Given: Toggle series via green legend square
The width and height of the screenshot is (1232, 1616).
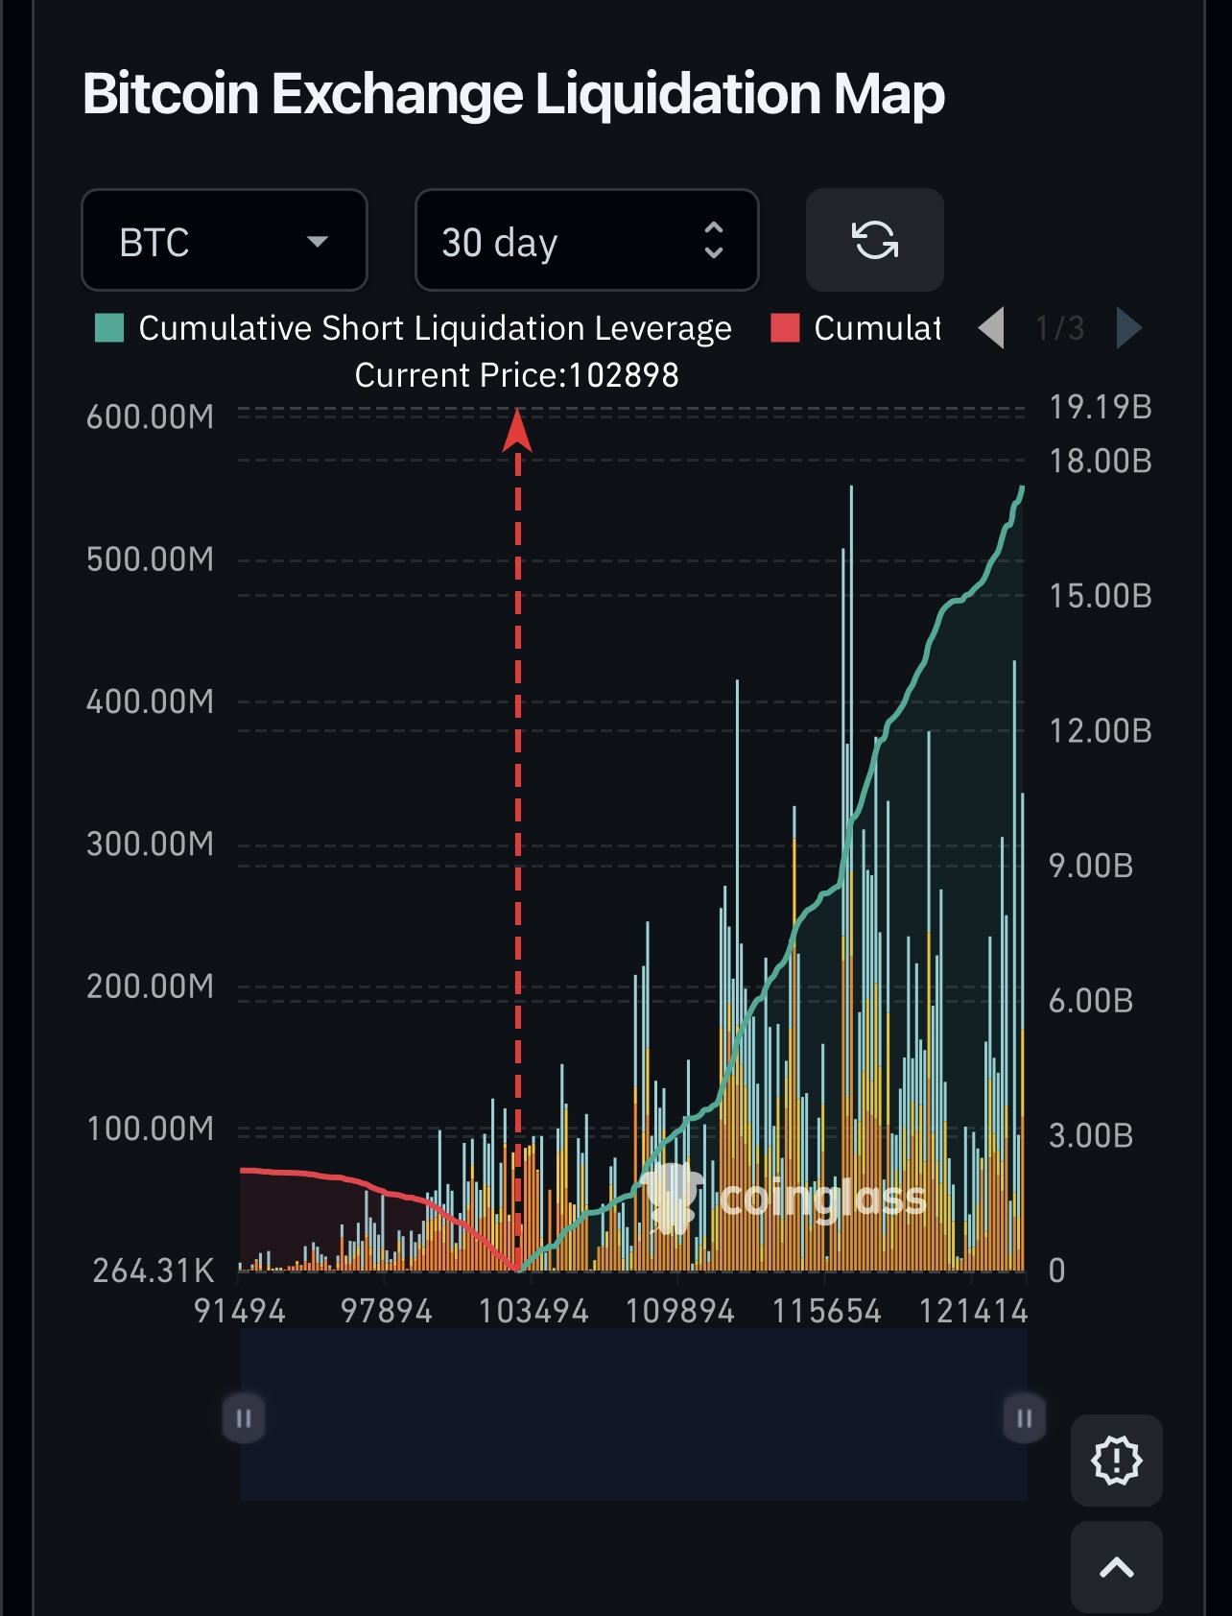Looking at the screenshot, I should [109, 328].
